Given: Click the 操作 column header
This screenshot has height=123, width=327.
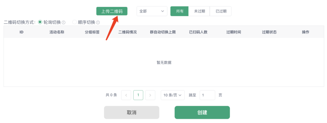Looking at the screenshot, I should pyautogui.click(x=306, y=32).
